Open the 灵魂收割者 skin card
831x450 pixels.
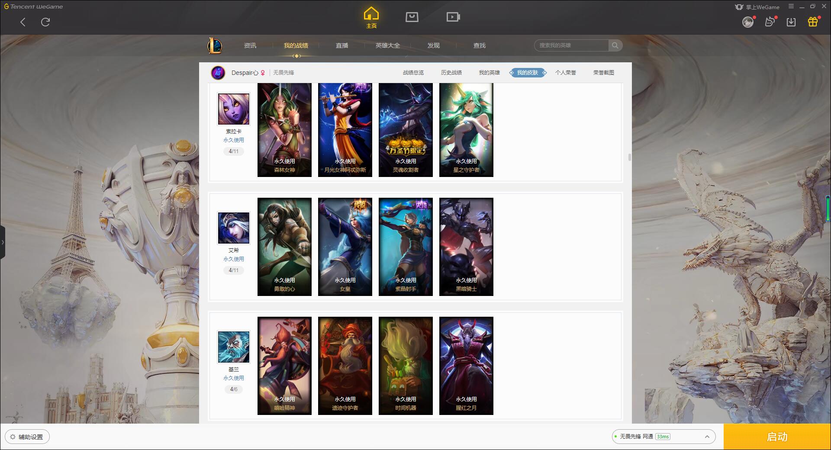coord(406,130)
